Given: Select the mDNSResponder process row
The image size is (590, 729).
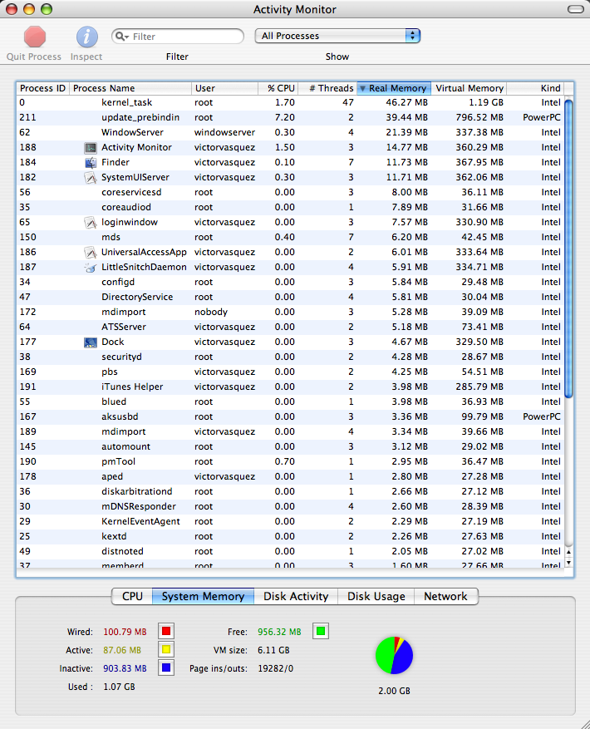Looking at the screenshot, I should click(x=290, y=507).
